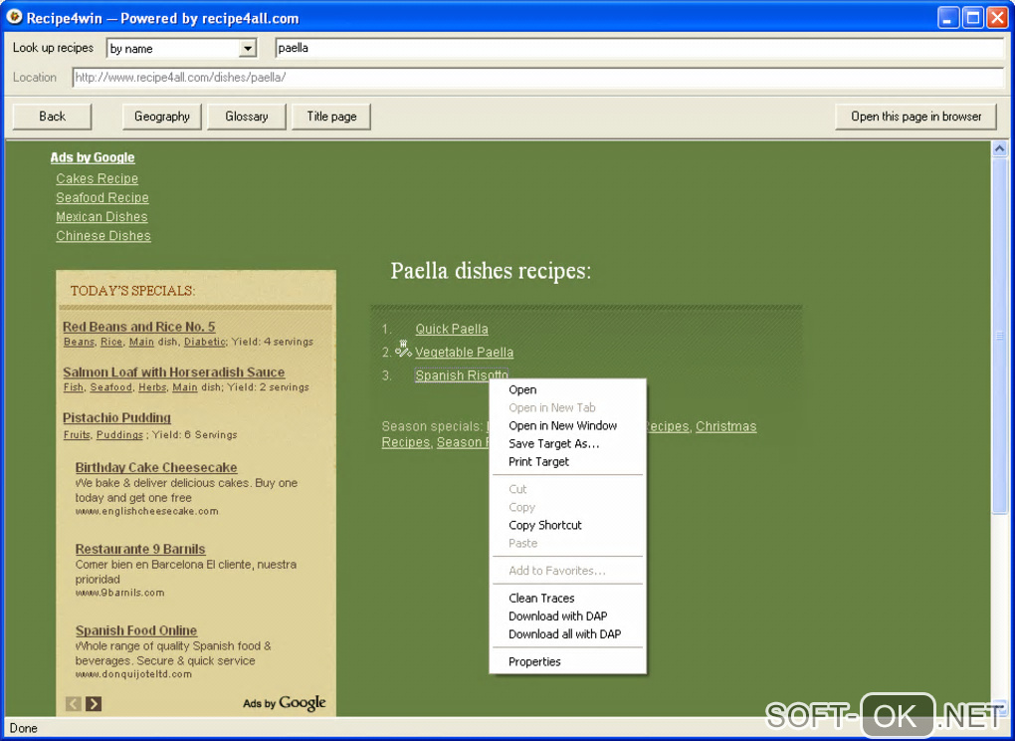Click the recipe search field containing paella
The height and width of the screenshot is (741, 1015).
[x=639, y=48]
